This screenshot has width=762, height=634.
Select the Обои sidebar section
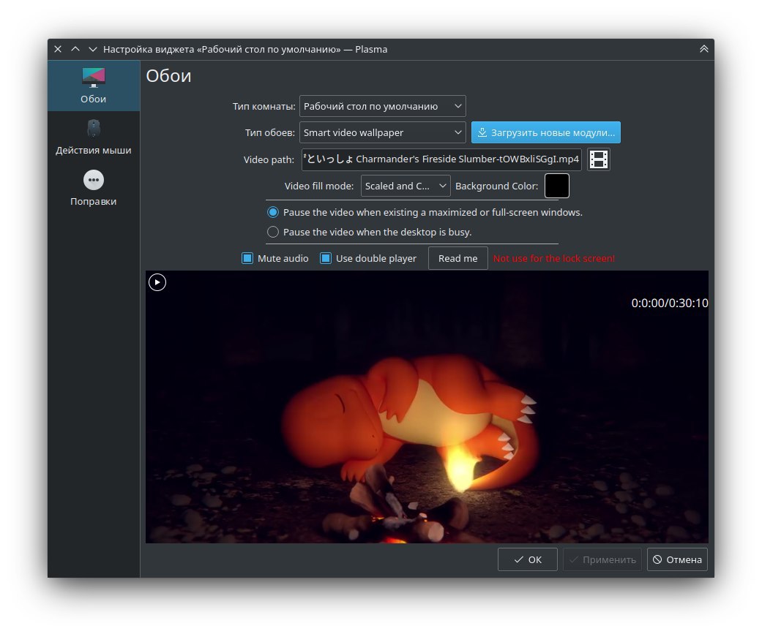pyautogui.click(x=93, y=86)
